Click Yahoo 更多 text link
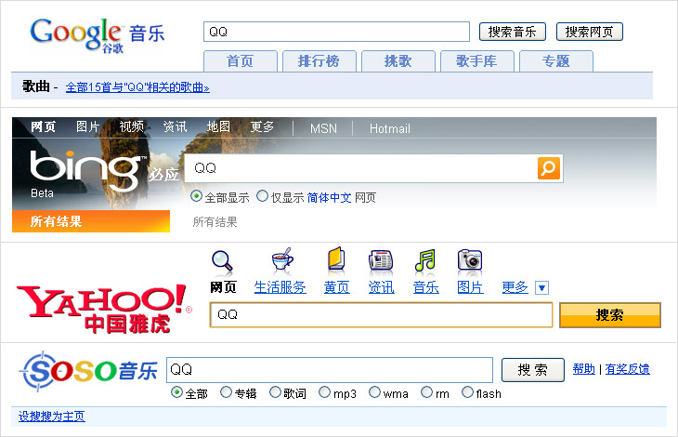 515,287
